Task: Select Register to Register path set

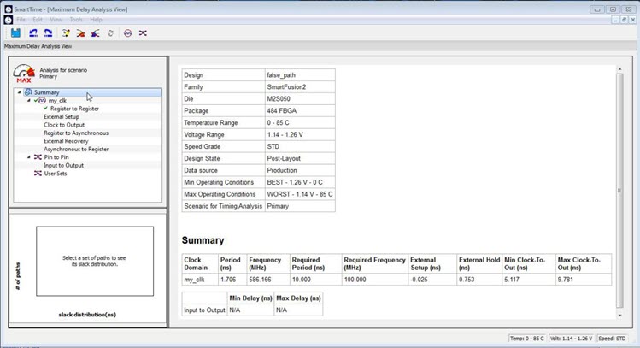Action: coord(73,109)
